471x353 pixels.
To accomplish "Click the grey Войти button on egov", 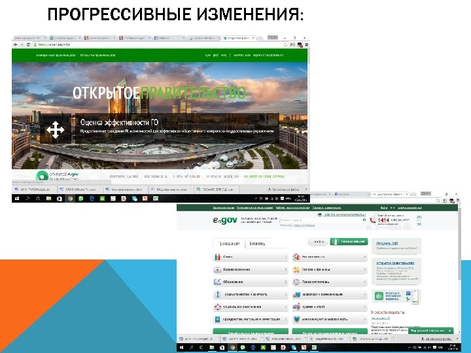I will click(318, 242).
